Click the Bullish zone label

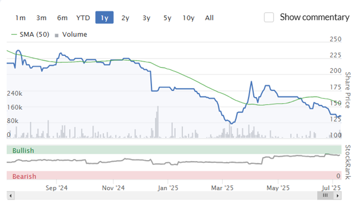click(23, 151)
